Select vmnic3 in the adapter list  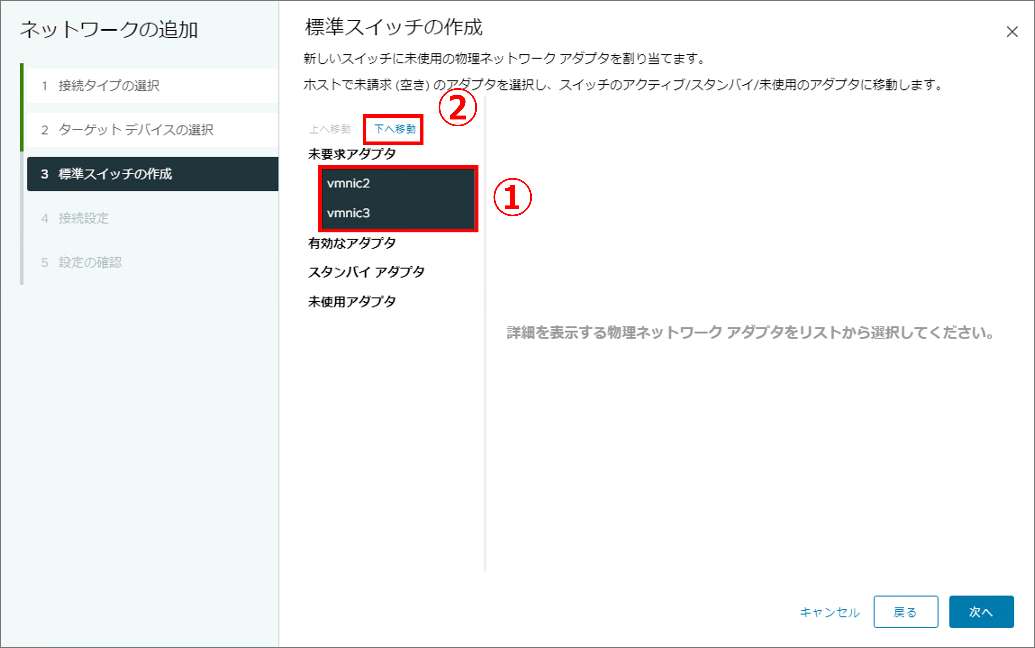[398, 213]
